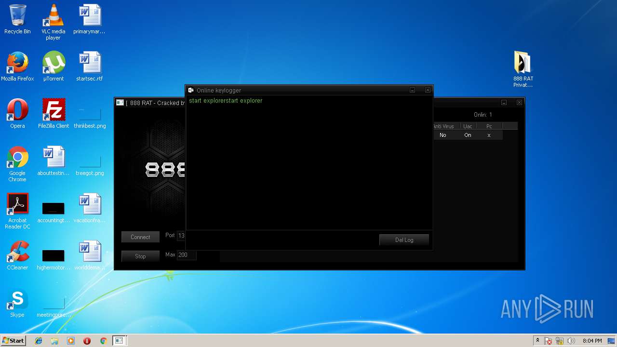Open Windows Explorer taskbar icon

pyautogui.click(x=54, y=341)
